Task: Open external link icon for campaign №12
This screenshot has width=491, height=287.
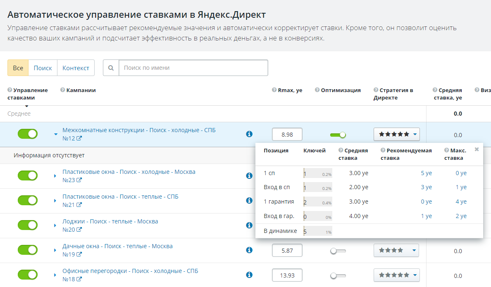Action: 79,138
